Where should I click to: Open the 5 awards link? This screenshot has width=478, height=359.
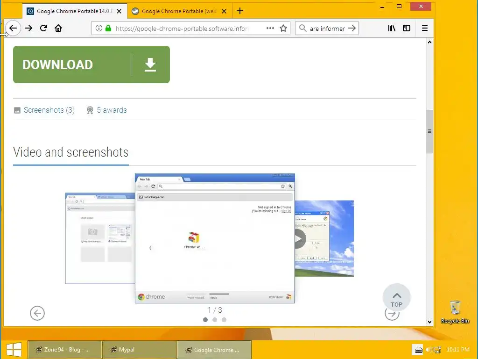tap(112, 110)
